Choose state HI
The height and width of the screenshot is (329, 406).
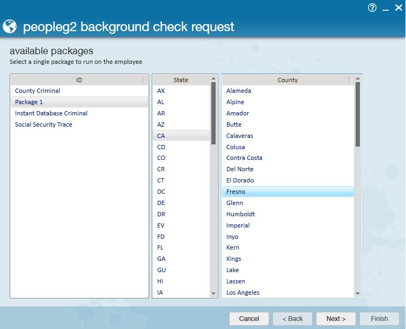click(x=181, y=281)
